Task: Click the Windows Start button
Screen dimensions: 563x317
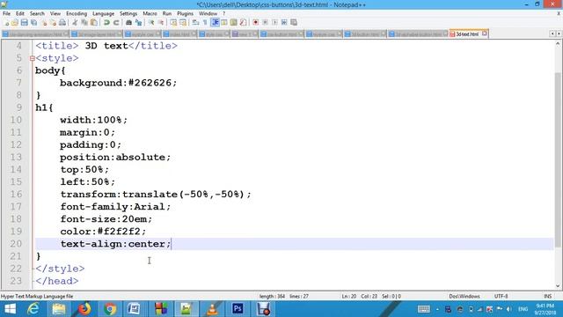Action: (x=10, y=309)
